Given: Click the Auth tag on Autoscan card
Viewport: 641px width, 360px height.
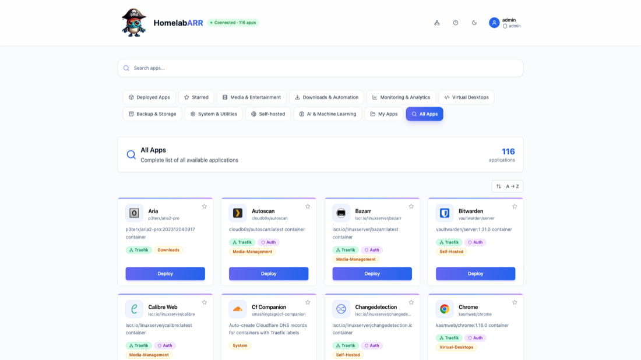Looking at the screenshot, I should 268,242.
